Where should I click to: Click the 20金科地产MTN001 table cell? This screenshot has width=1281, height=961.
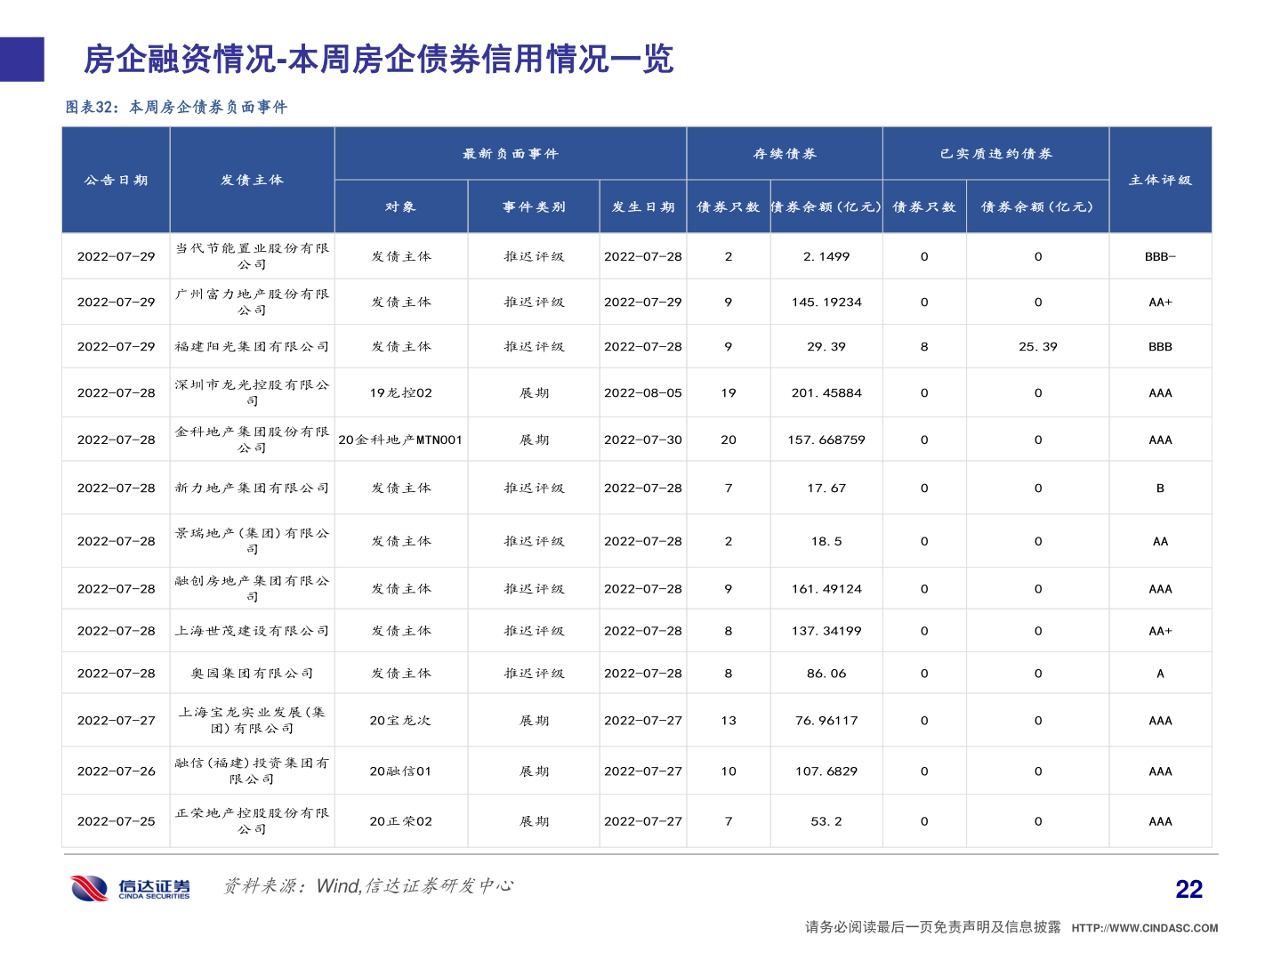(x=400, y=438)
